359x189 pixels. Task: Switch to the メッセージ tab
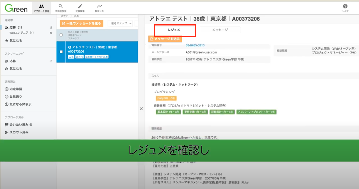tap(220, 30)
